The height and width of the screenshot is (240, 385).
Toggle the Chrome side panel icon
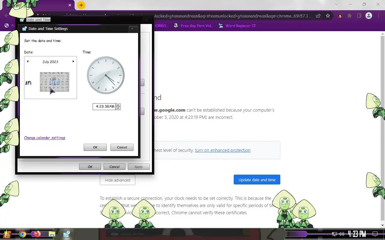pos(359,16)
